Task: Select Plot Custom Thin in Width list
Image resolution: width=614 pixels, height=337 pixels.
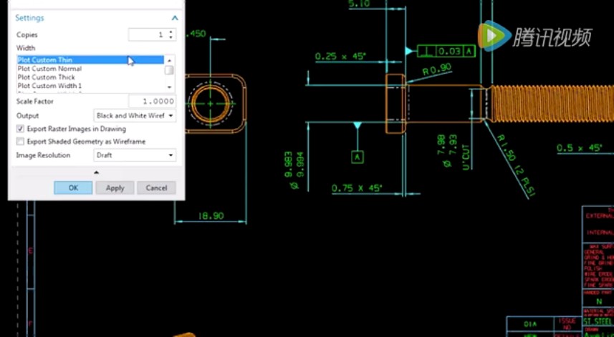Action: 90,60
